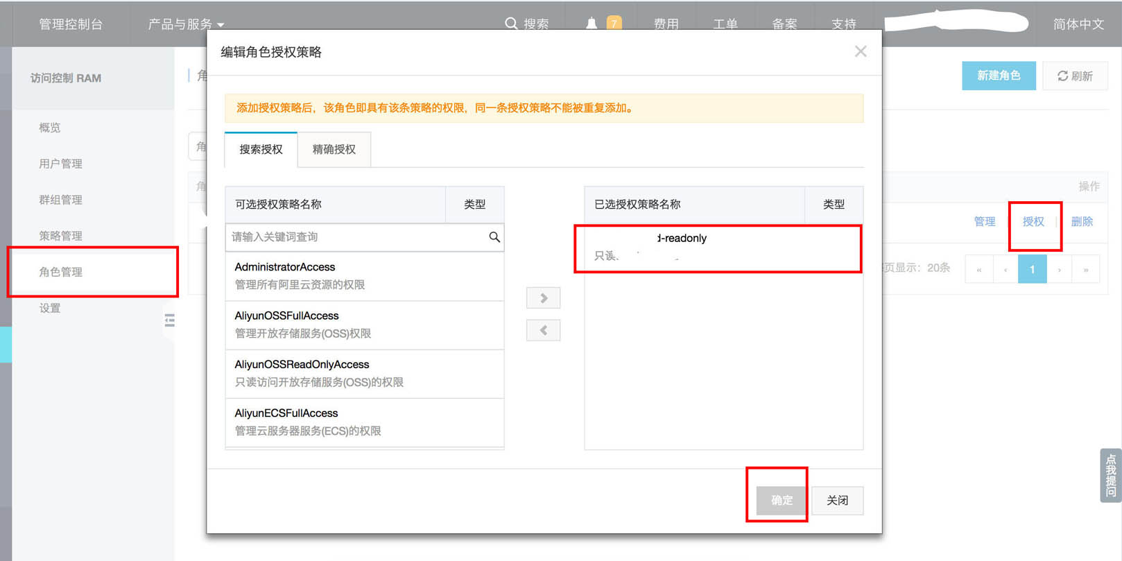The image size is (1122, 561).
Task: Move selected policy right with arrow button
Action: click(x=544, y=298)
